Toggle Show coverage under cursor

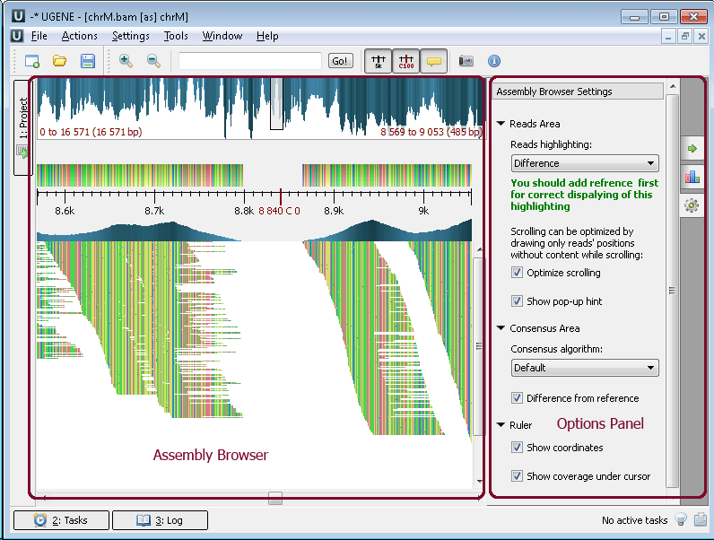517,475
